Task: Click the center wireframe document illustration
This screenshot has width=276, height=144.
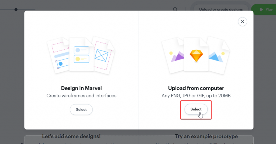Action: click(81, 54)
